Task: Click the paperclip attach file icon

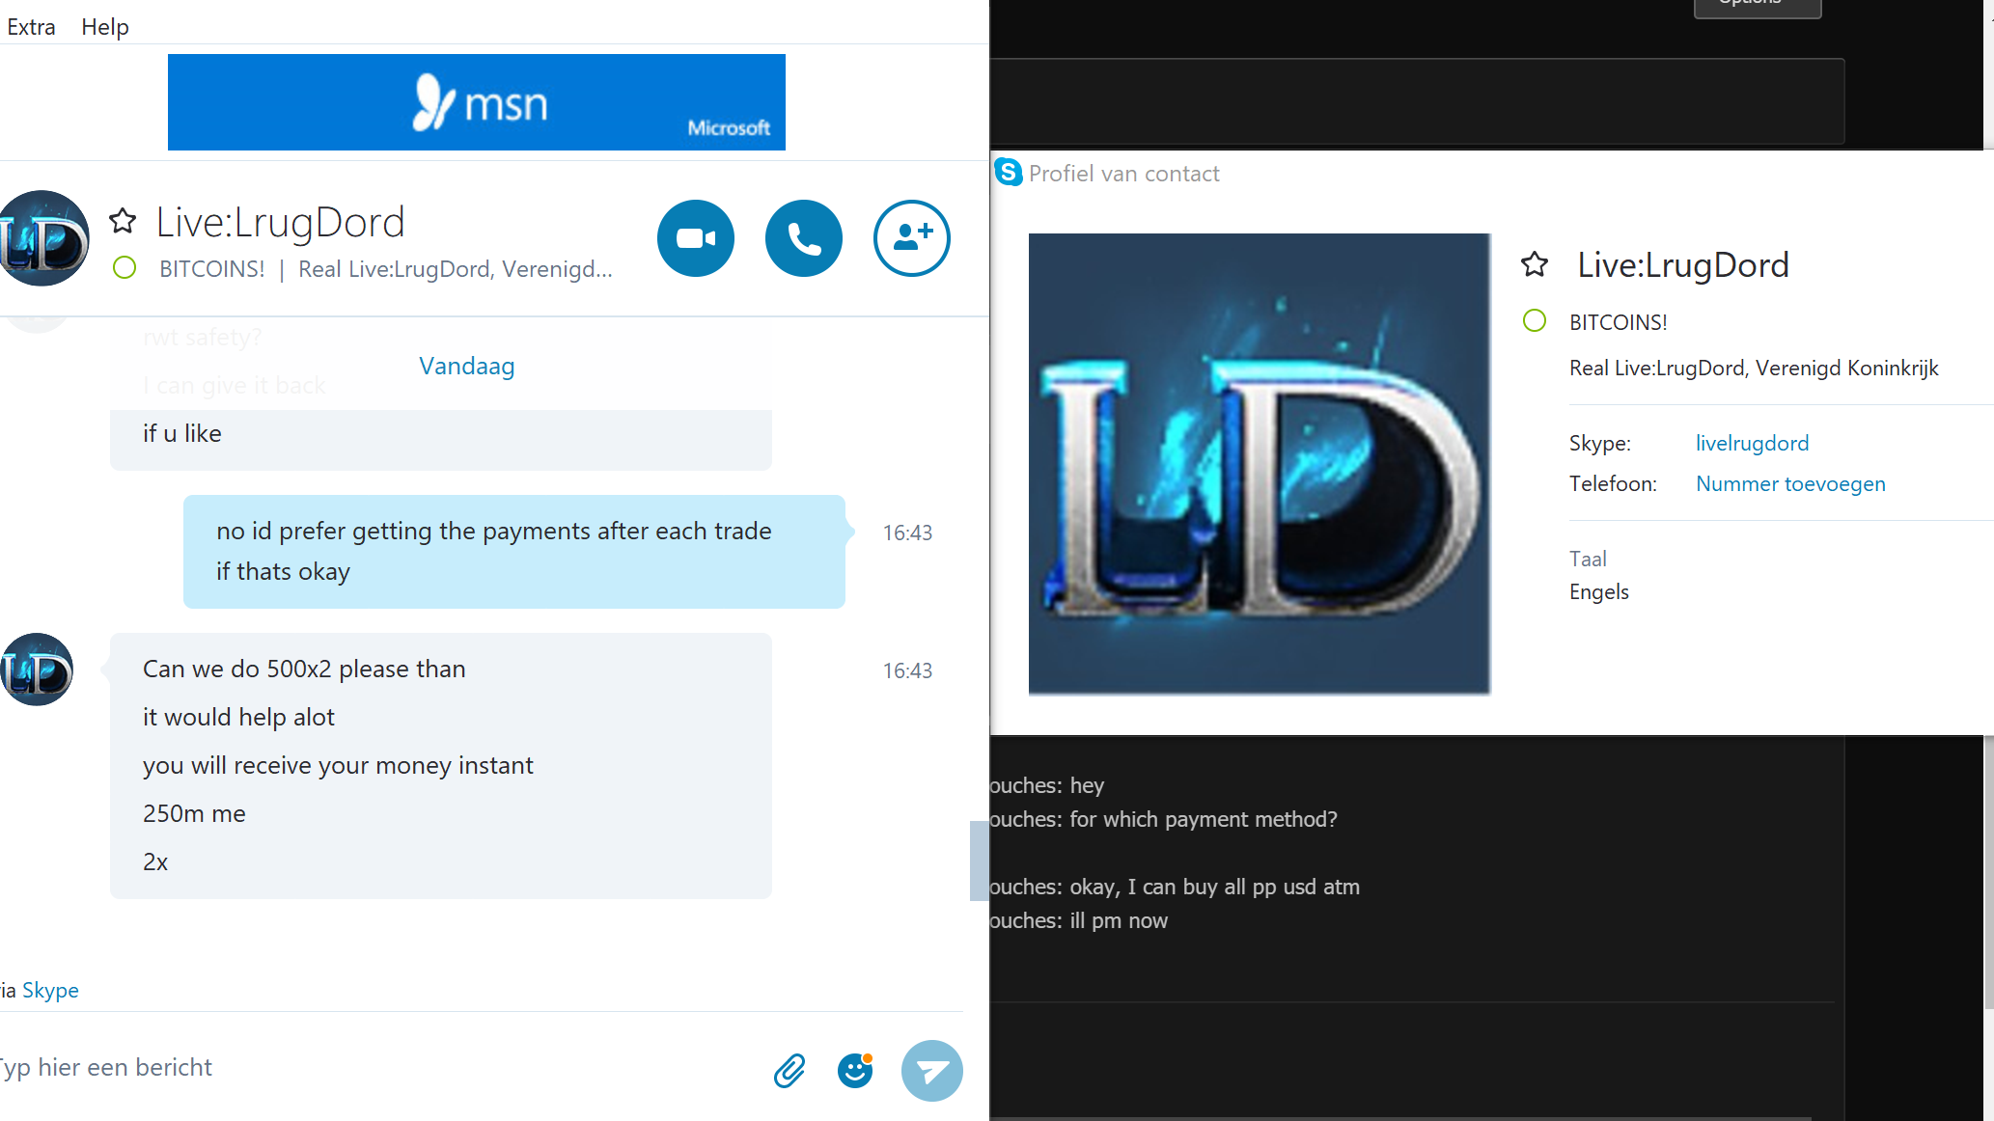Action: [x=789, y=1070]
